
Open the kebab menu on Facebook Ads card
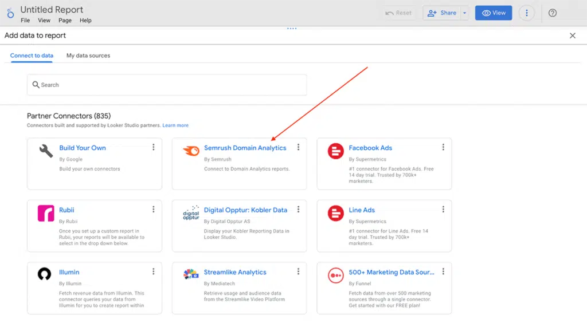tap(443, 147)
